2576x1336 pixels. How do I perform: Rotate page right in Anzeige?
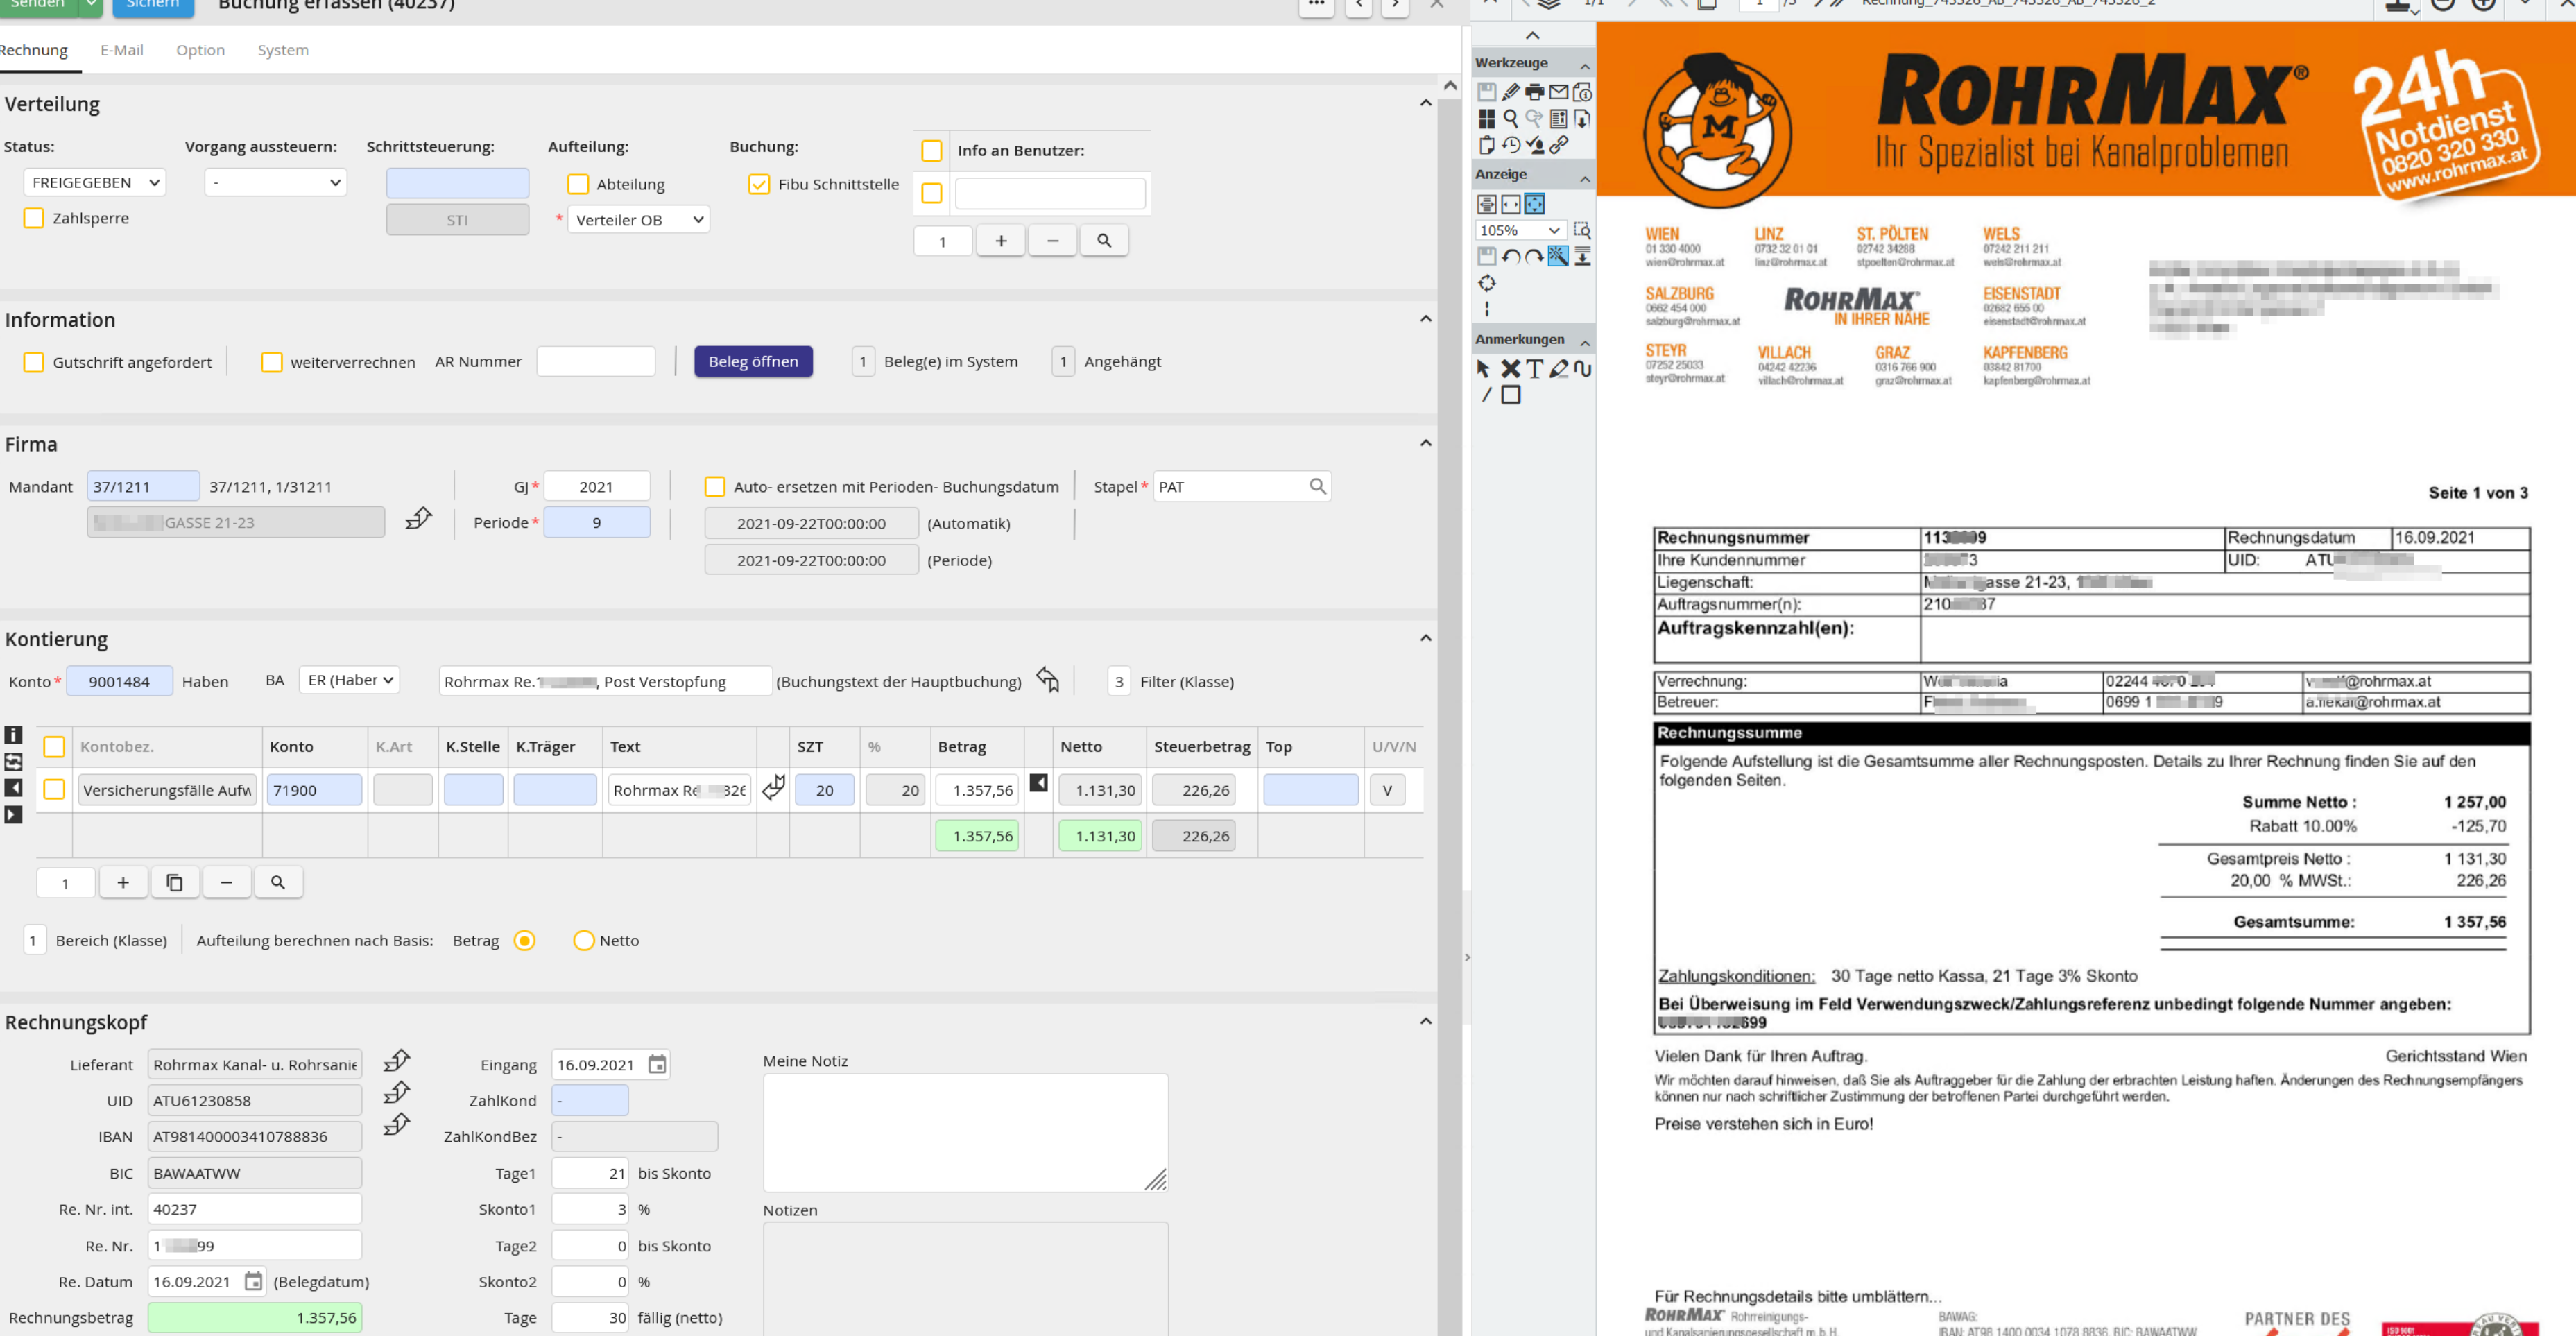coord(1534,257)
